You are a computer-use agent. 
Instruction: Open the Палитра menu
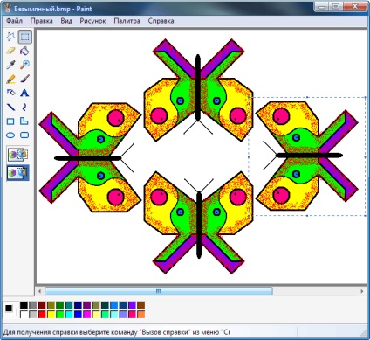(x=127, y=21)
